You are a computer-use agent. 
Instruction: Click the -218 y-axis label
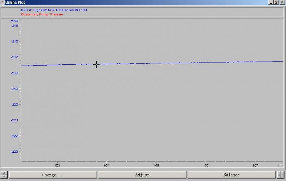coord(14,73)
